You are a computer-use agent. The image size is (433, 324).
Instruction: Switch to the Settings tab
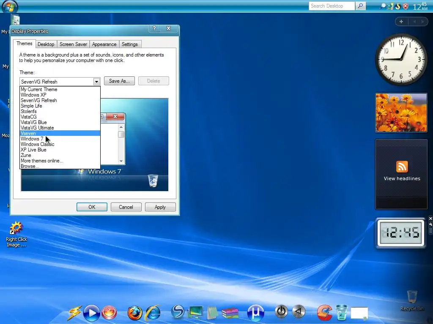(129, 44)
